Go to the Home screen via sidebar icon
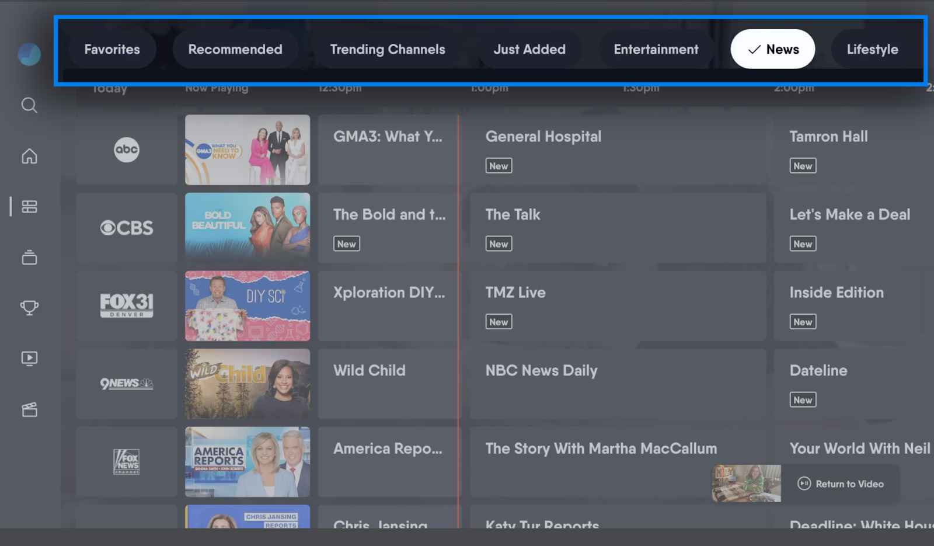 29,156
